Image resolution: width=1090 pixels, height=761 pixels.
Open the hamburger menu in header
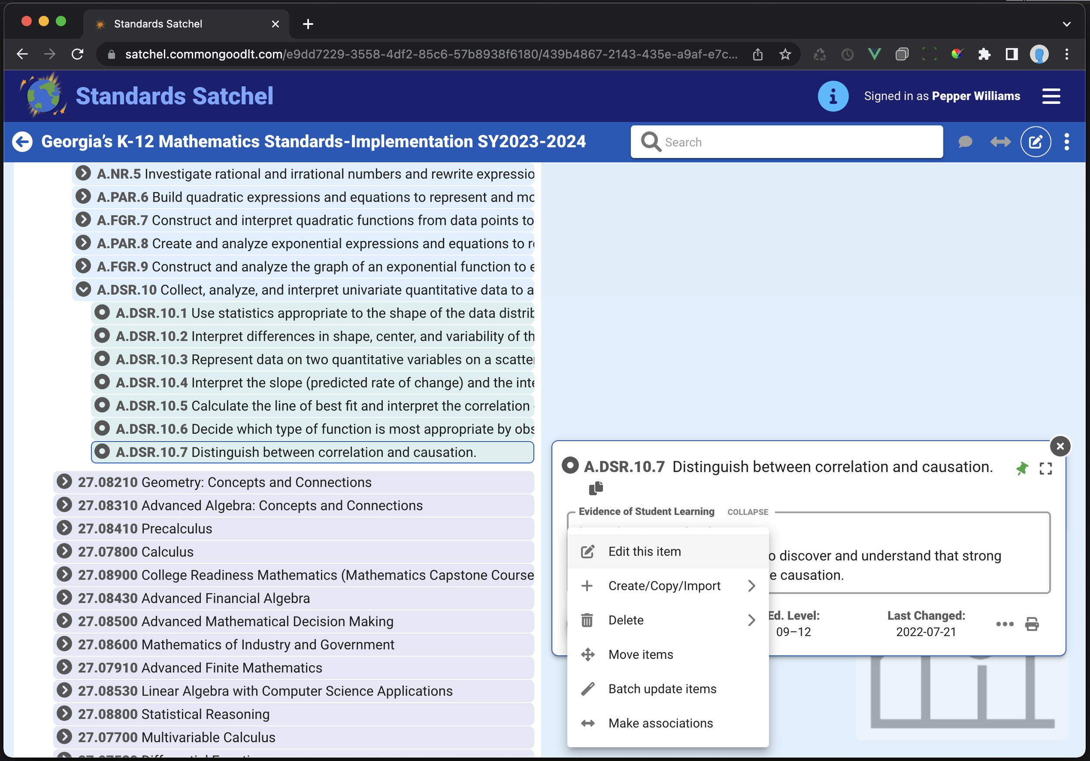1051,96
